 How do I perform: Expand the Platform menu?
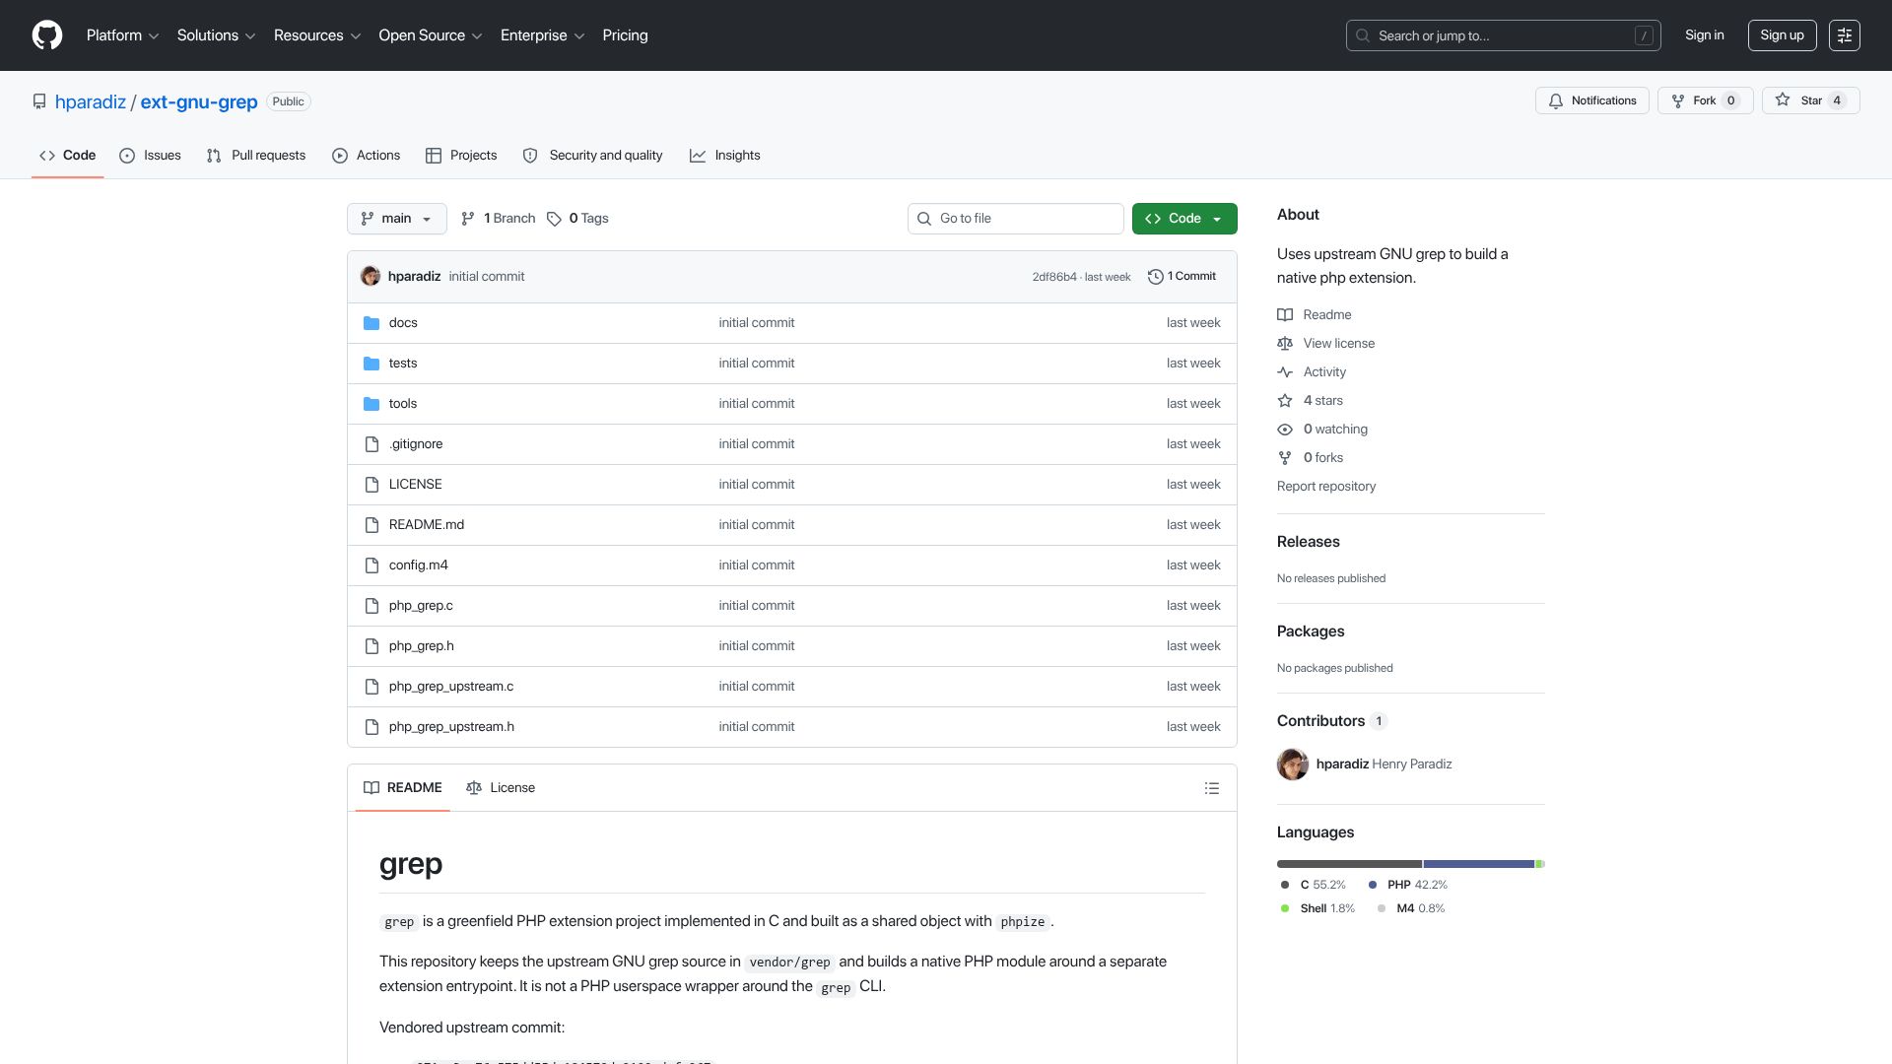pyautogui.click(x=122, y=35)
